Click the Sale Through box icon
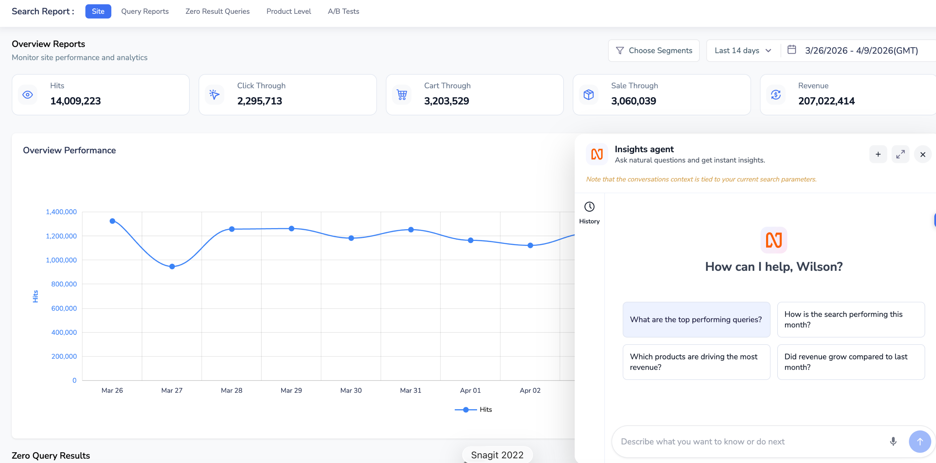The width and height of the screenshot is (936, 463). tap(589, 95)
